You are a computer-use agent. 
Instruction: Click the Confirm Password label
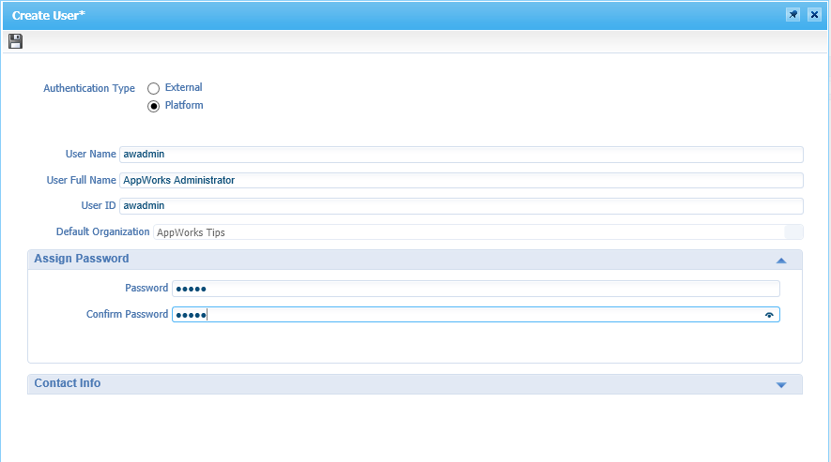coord(127,314)
